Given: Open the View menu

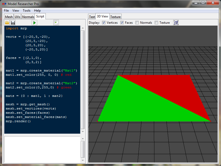Looking at the screenshot, I should 16,11.
